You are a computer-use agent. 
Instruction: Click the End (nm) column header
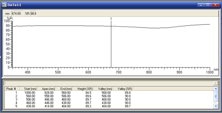pyautogui.click(x=65, y=89)
